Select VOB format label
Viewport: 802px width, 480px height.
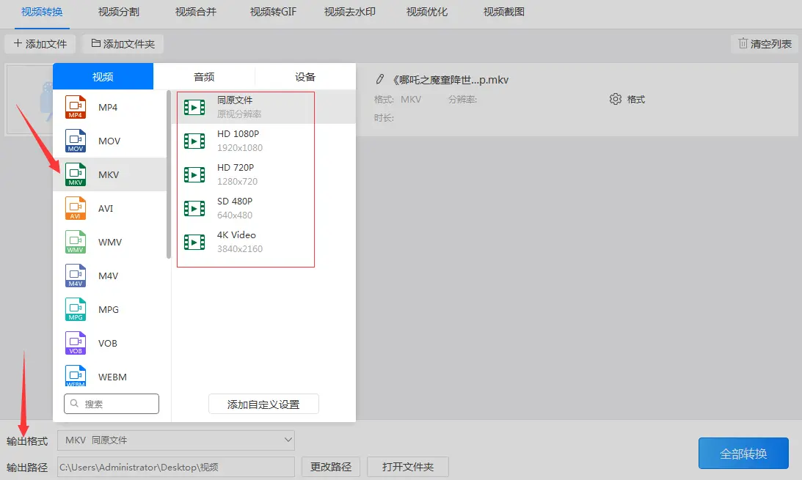tap(107, 343)
